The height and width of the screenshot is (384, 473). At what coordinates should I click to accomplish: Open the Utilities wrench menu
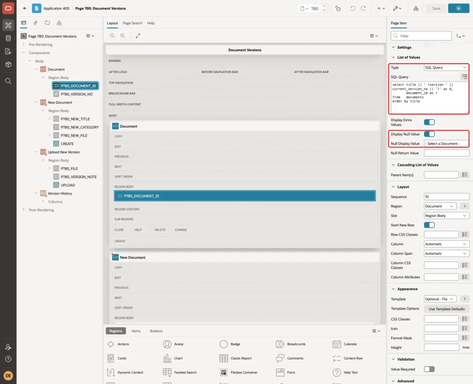(397, 8)
